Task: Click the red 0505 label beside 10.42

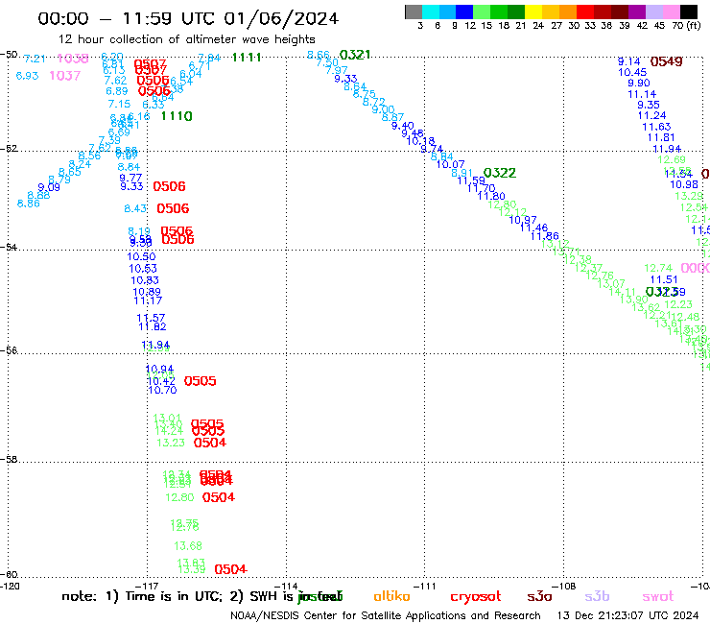Action: (201, 381)
